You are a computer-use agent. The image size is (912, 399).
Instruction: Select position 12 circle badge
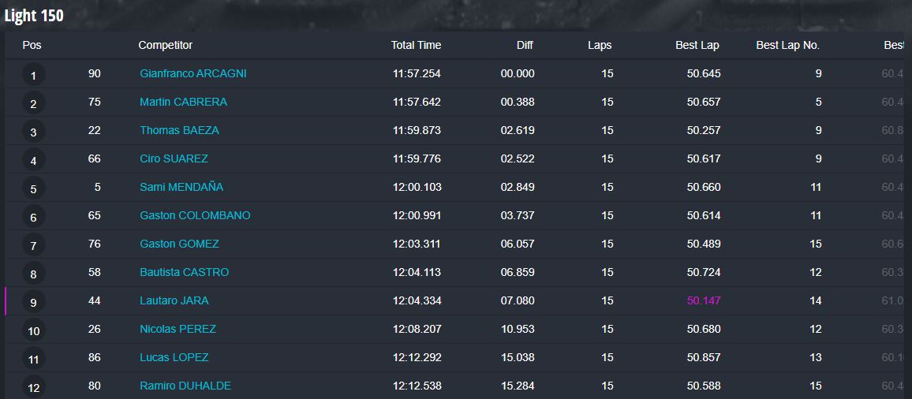[x=33, y=387]
